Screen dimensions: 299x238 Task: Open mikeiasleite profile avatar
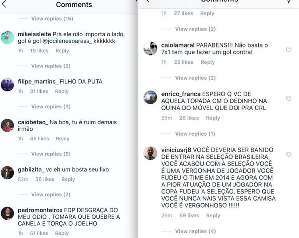[x=8, y=37]
